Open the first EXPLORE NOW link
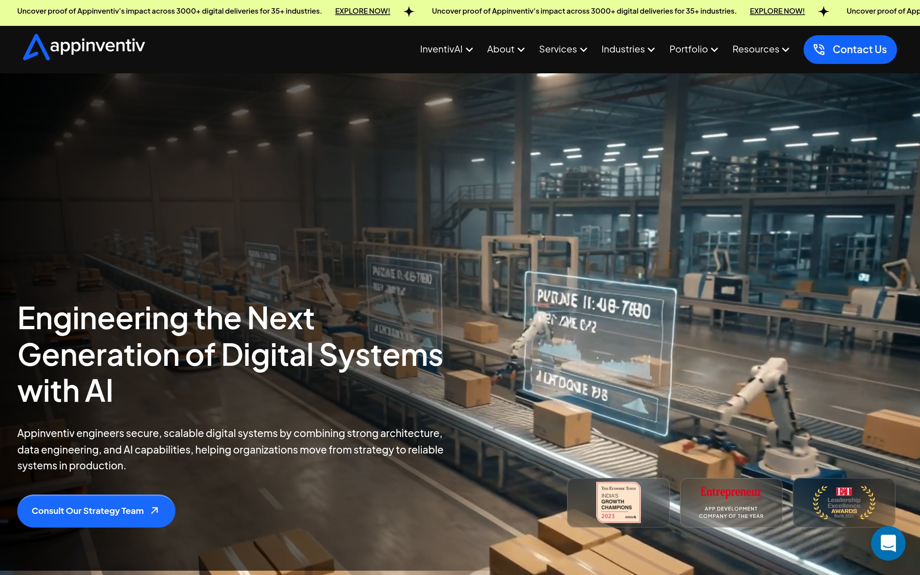The width and height of the screenshot is (920, 575). [362, 11]
